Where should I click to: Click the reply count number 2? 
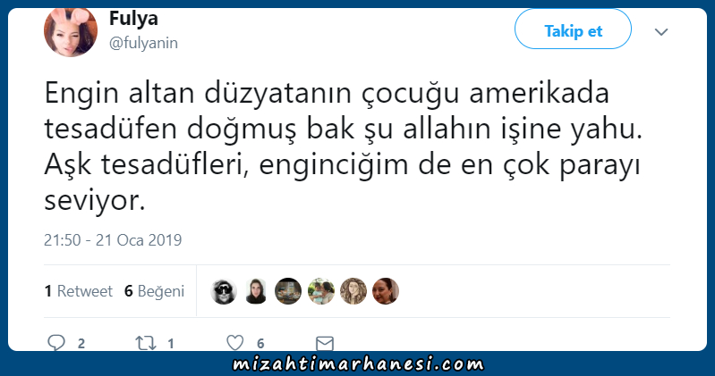tap(81, 343)
